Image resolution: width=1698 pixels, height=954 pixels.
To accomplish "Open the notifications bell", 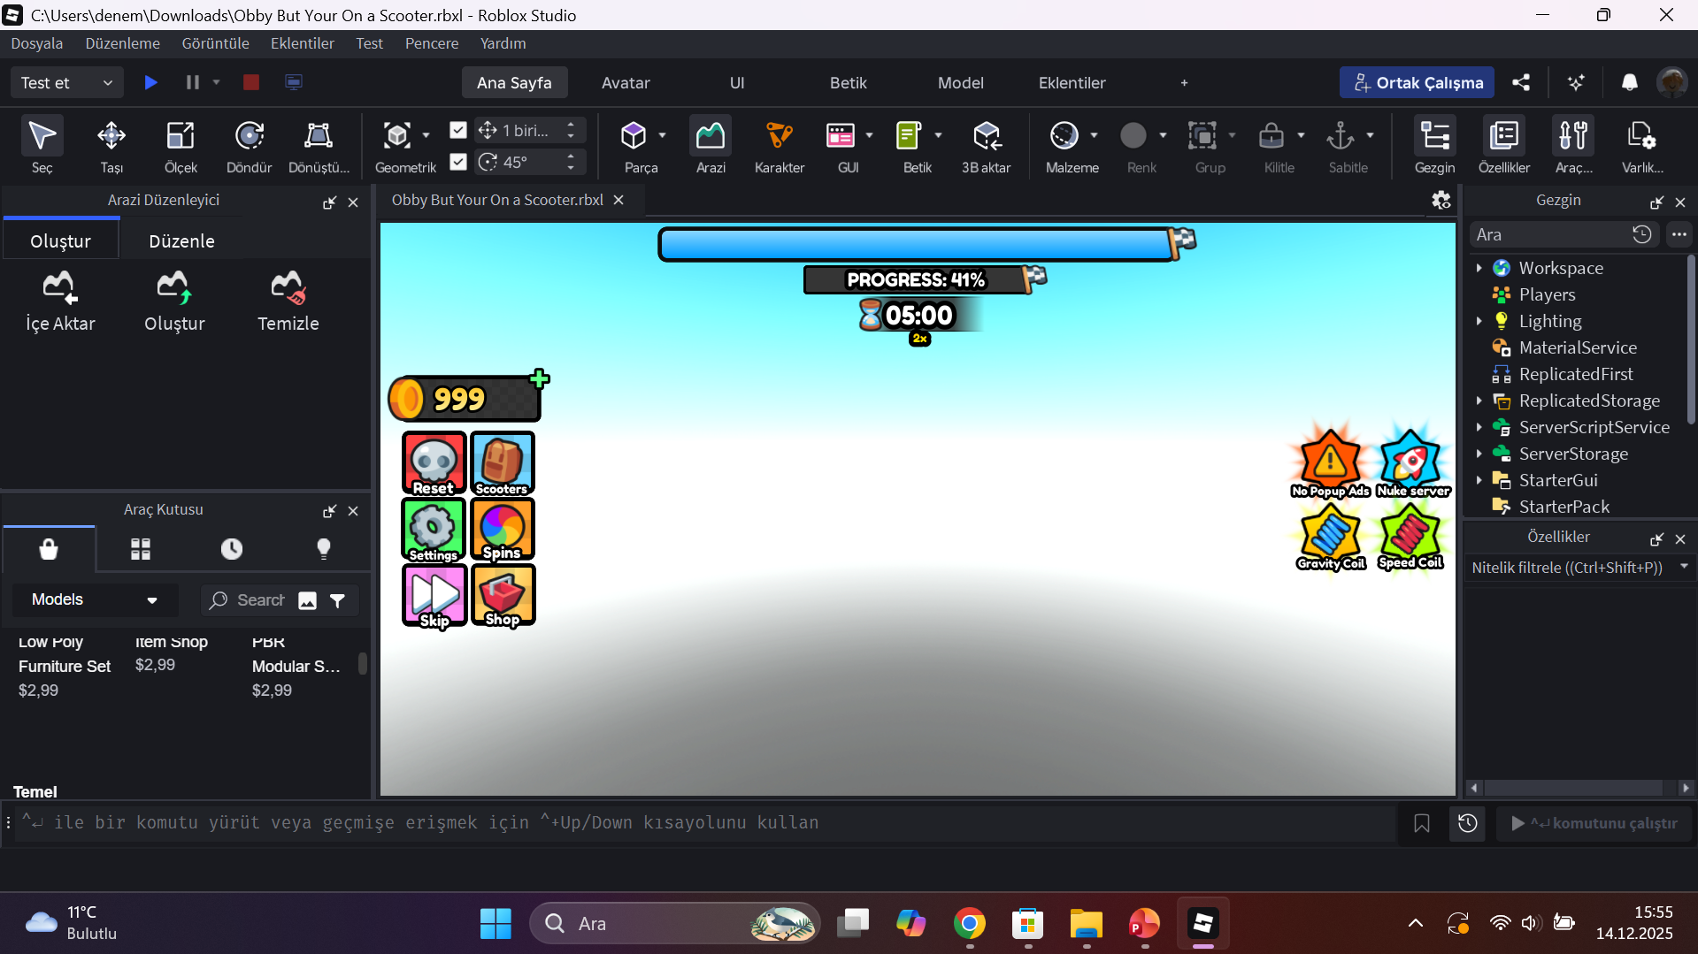I will pyautogui.click(x=1630, y=82).
